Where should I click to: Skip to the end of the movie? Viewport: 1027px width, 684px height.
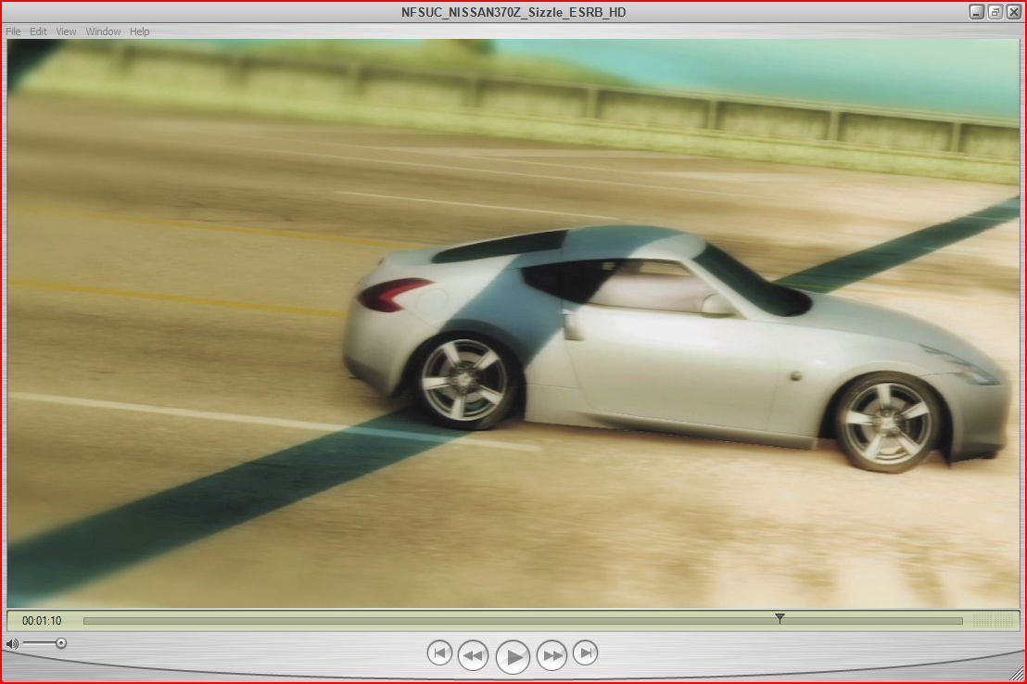coord(586,652)
